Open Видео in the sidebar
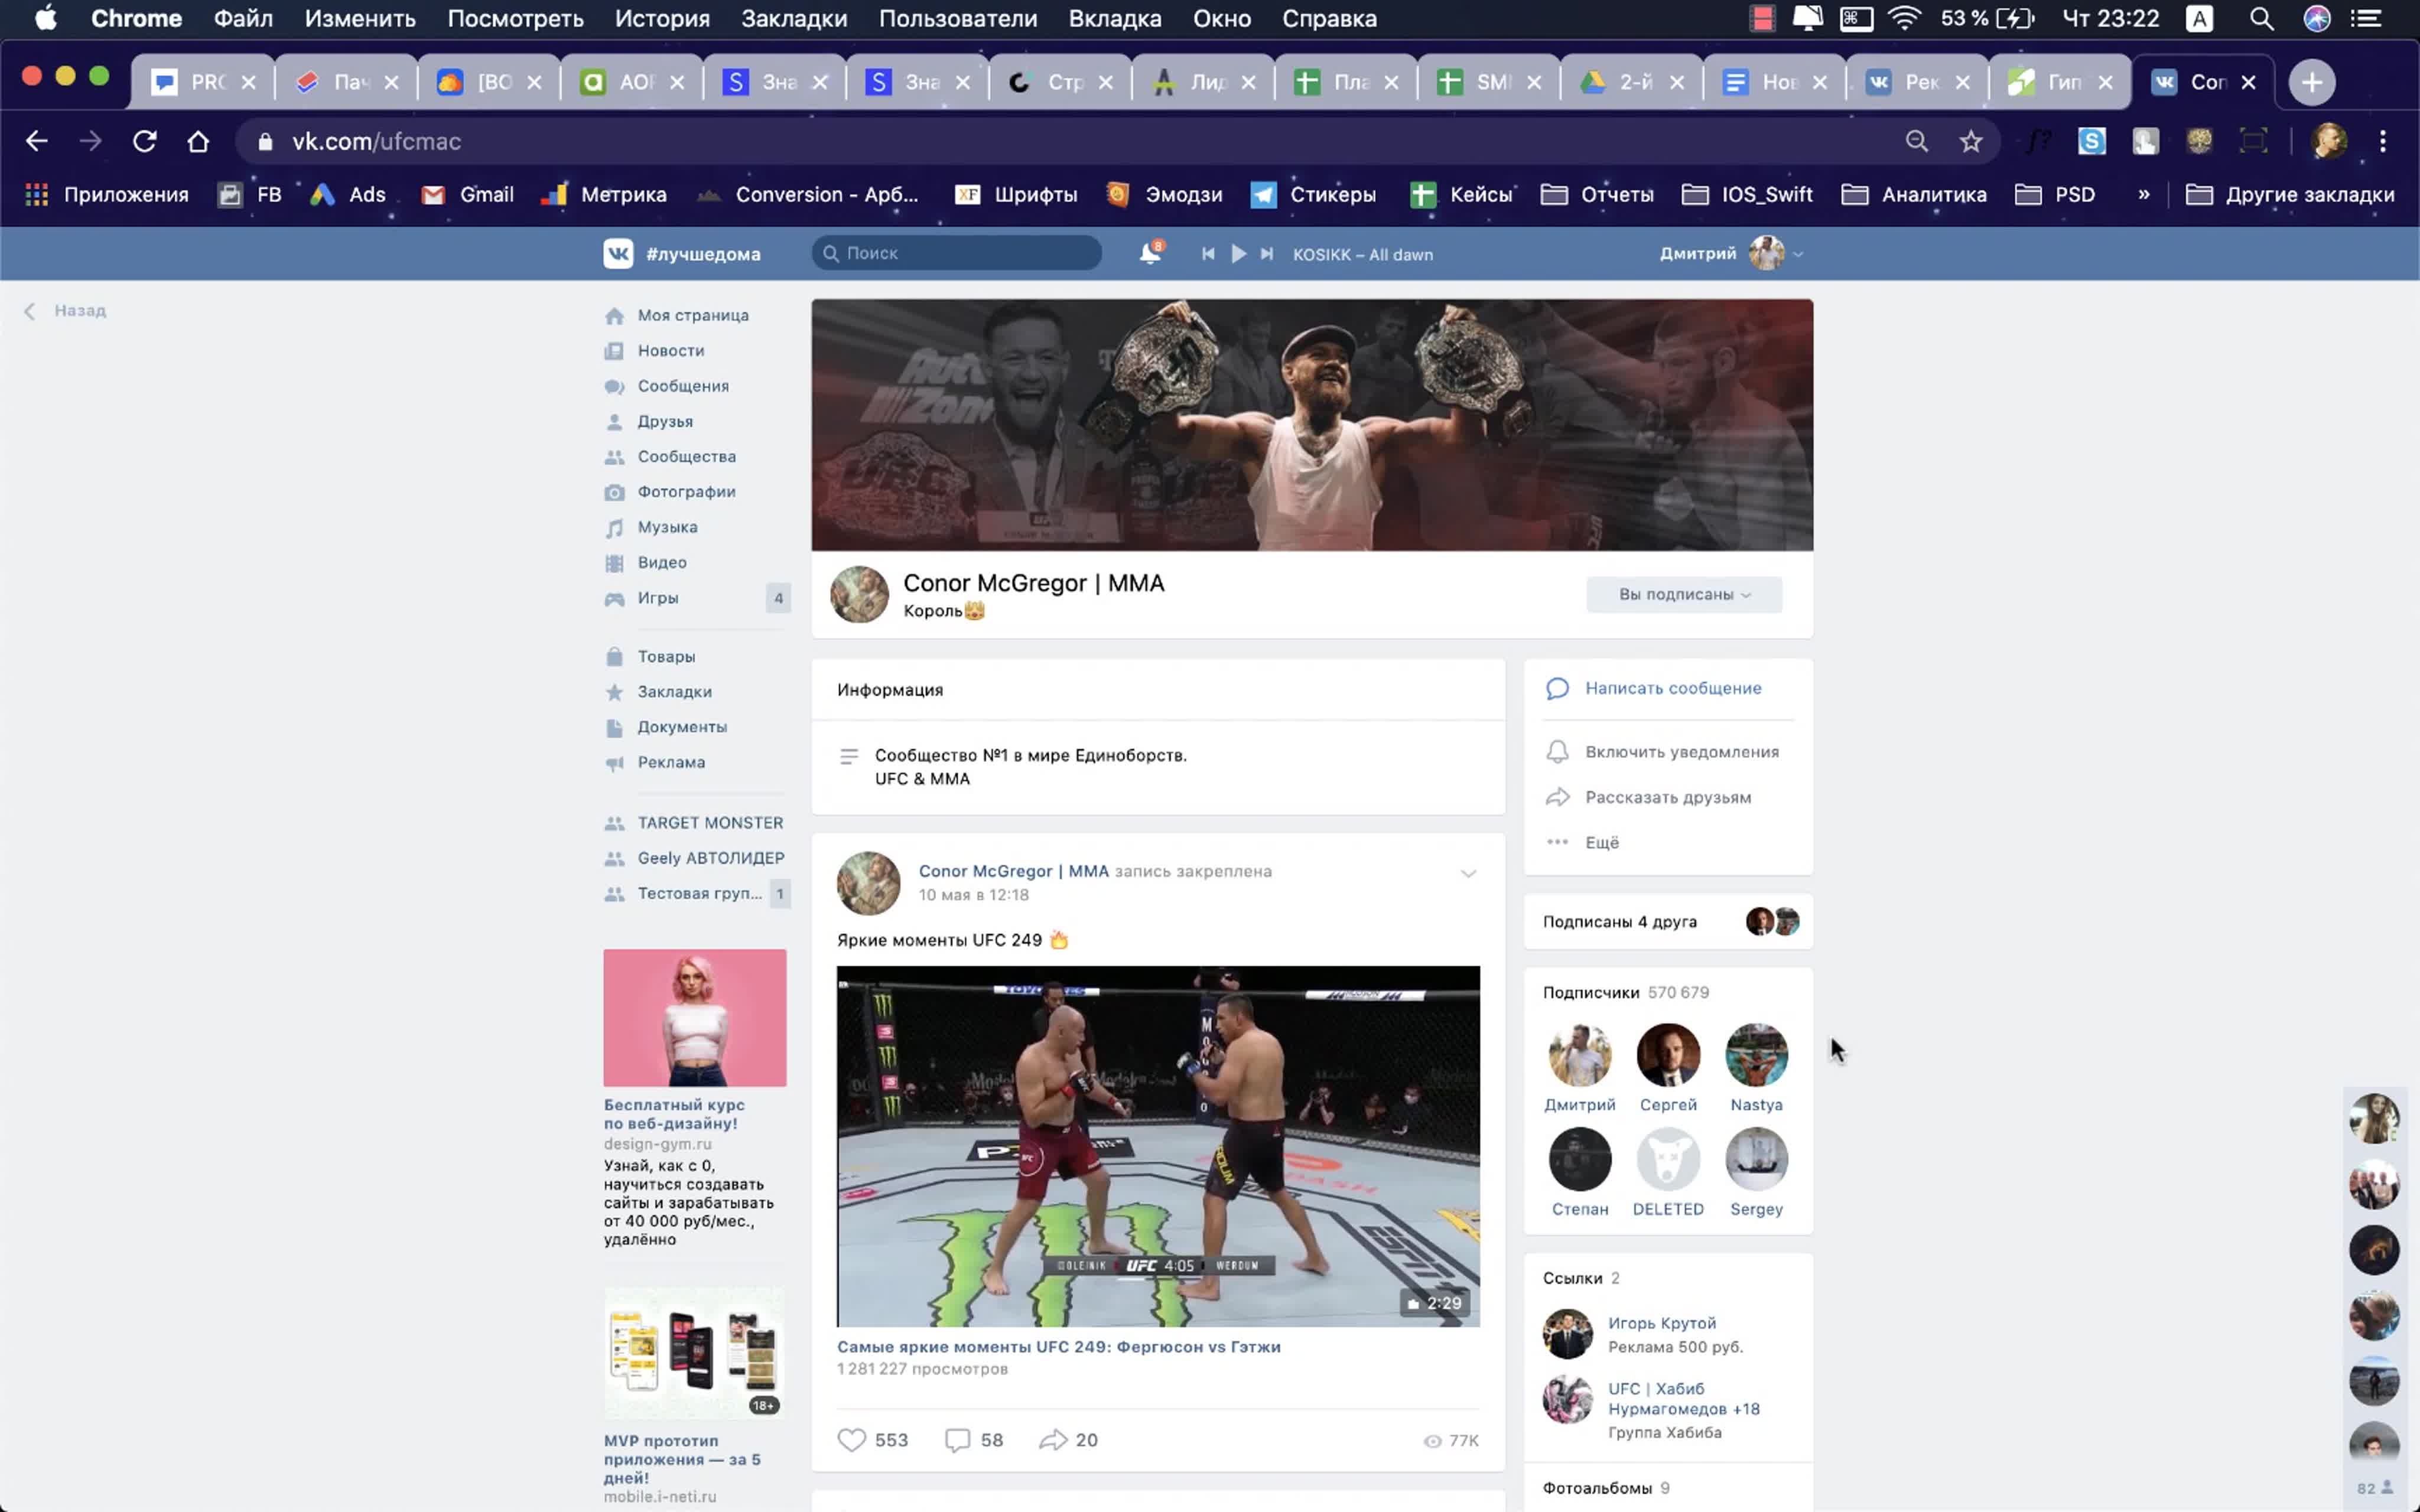2420x1512 pixels. pos(661,562)
